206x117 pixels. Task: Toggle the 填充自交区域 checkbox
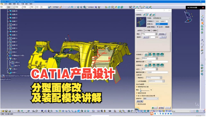[x=137, y=93]
